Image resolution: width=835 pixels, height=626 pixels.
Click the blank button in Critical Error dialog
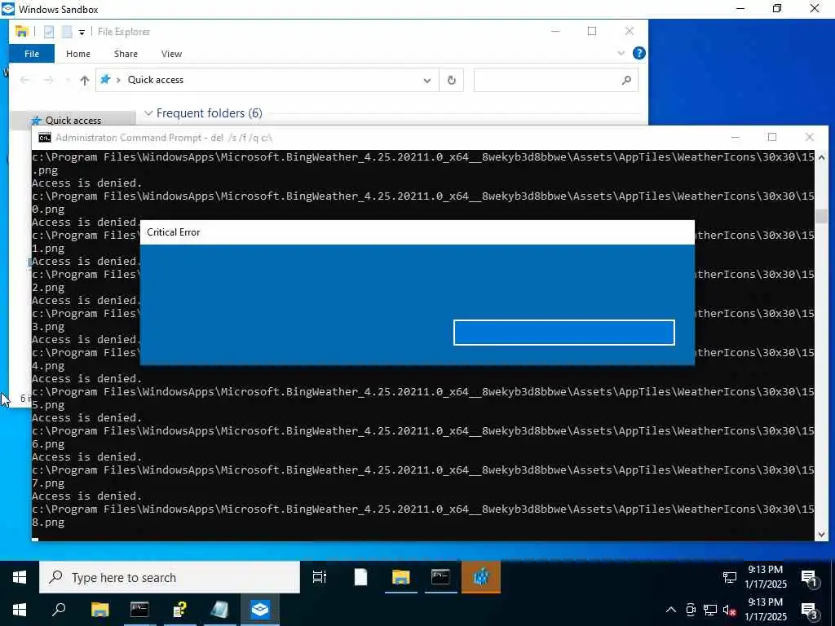click(564, 333)
